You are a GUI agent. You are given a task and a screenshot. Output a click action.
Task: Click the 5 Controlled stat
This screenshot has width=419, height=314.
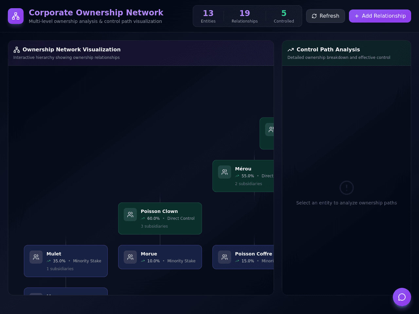[284, 16]
